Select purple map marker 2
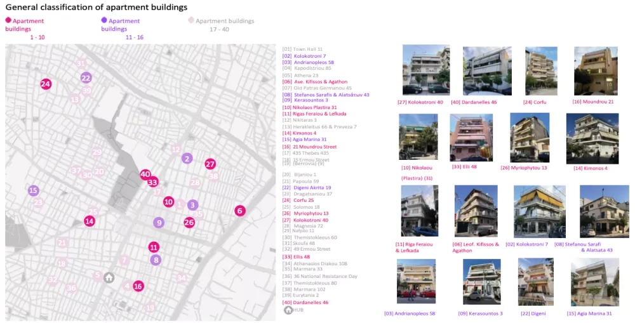 pos(187,158)
